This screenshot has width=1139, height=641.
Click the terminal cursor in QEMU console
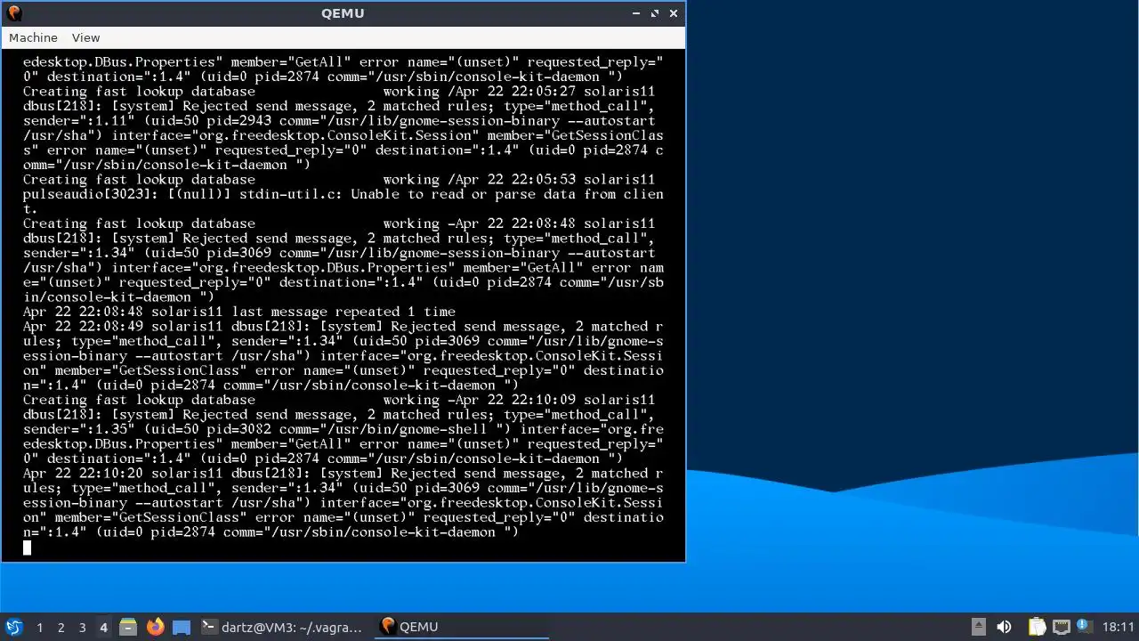tap(27, 548)
